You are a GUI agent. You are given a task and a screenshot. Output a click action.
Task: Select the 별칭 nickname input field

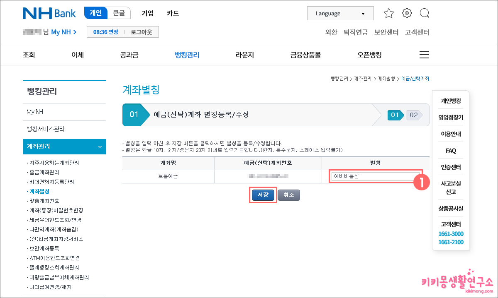(x=374, y=176)
